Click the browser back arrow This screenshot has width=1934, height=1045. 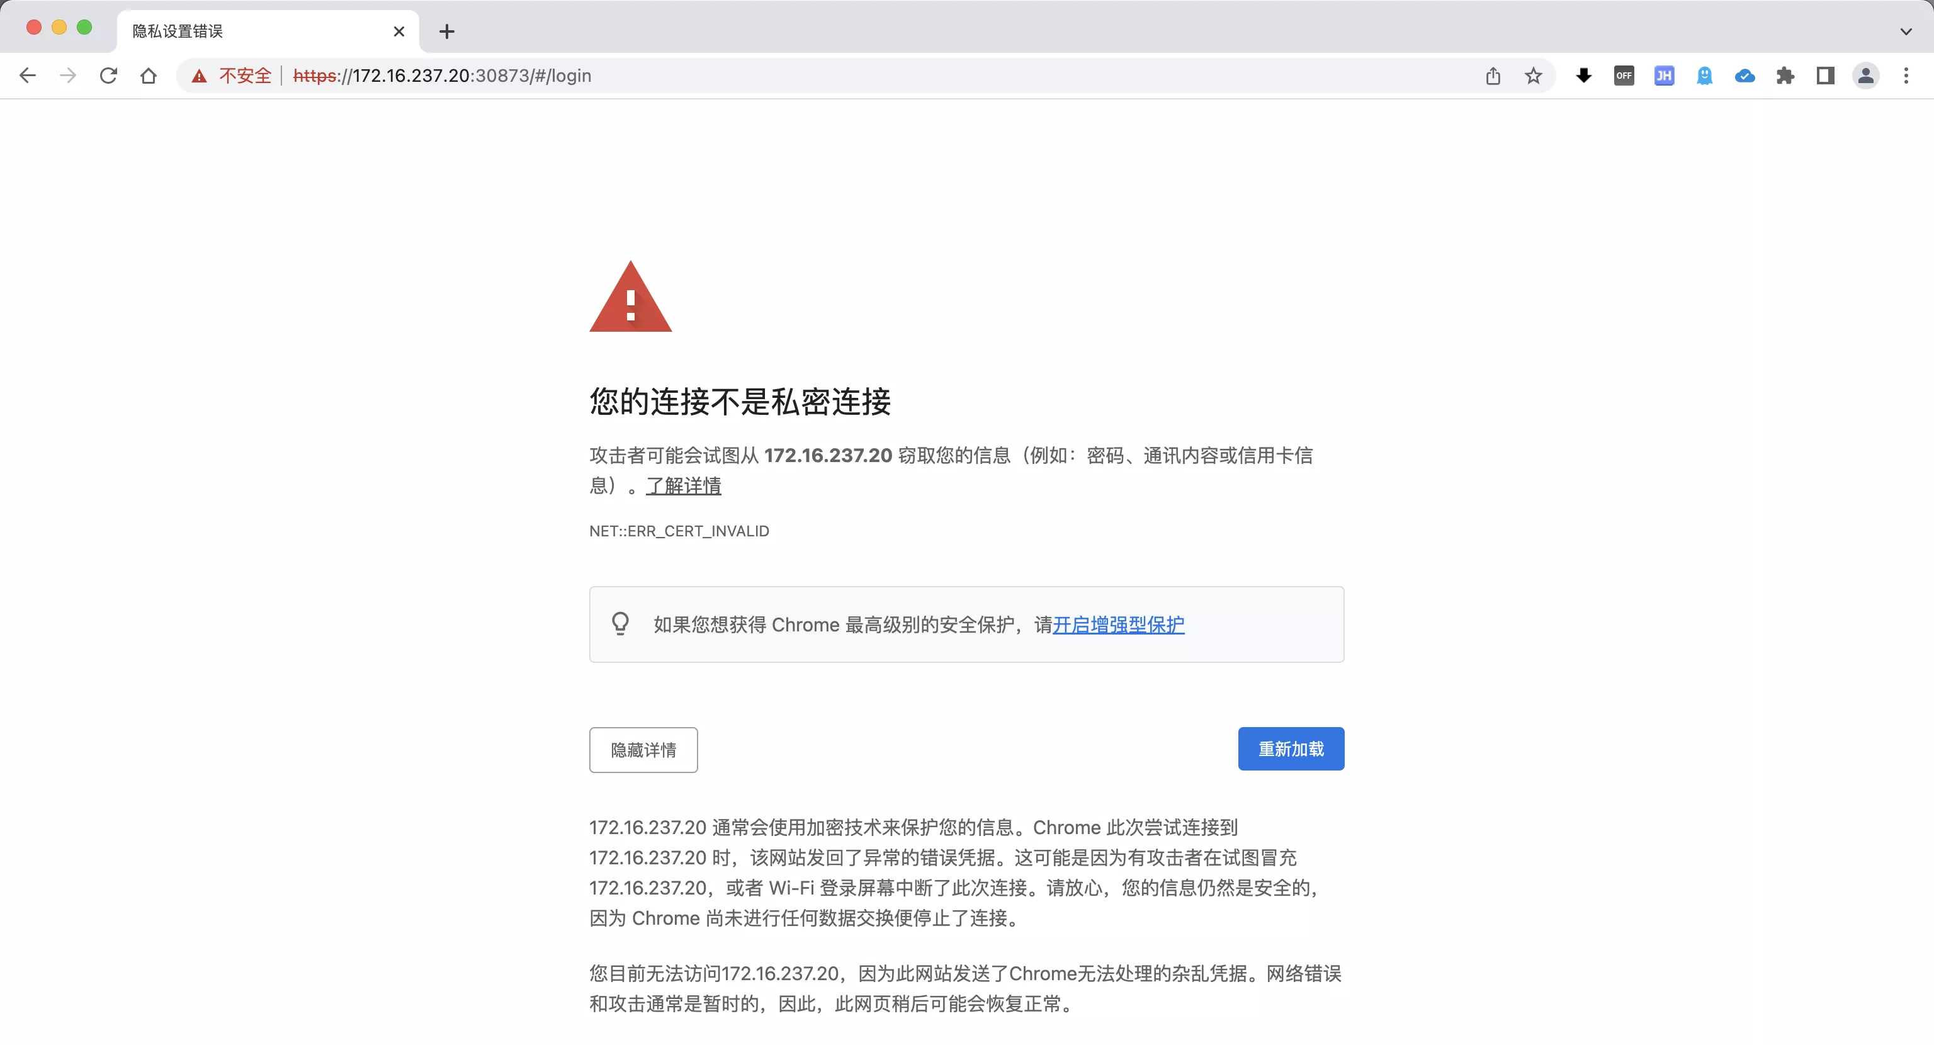[x=28, y=76]
